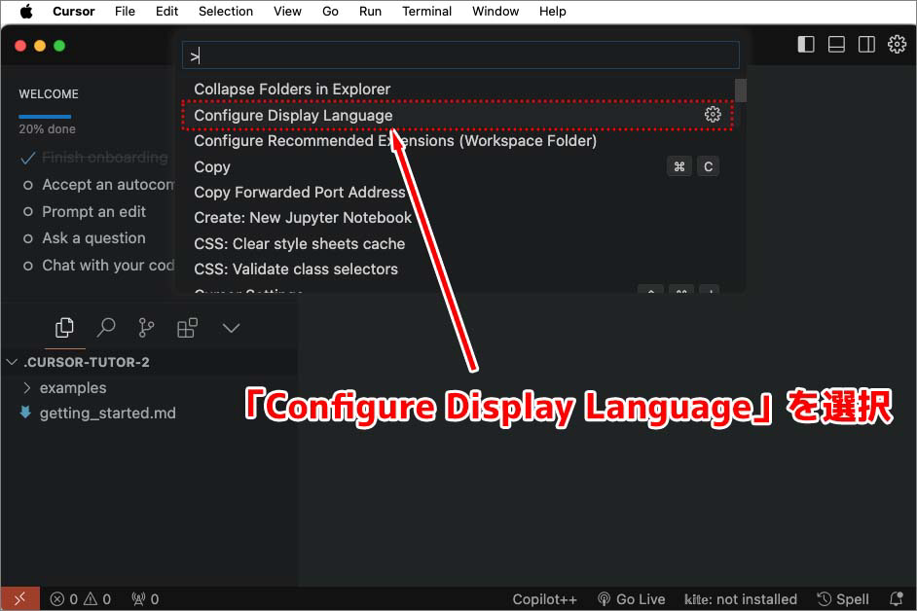Click the notifications bell icon
Viewport: 917px width, 611px height.
896,599
